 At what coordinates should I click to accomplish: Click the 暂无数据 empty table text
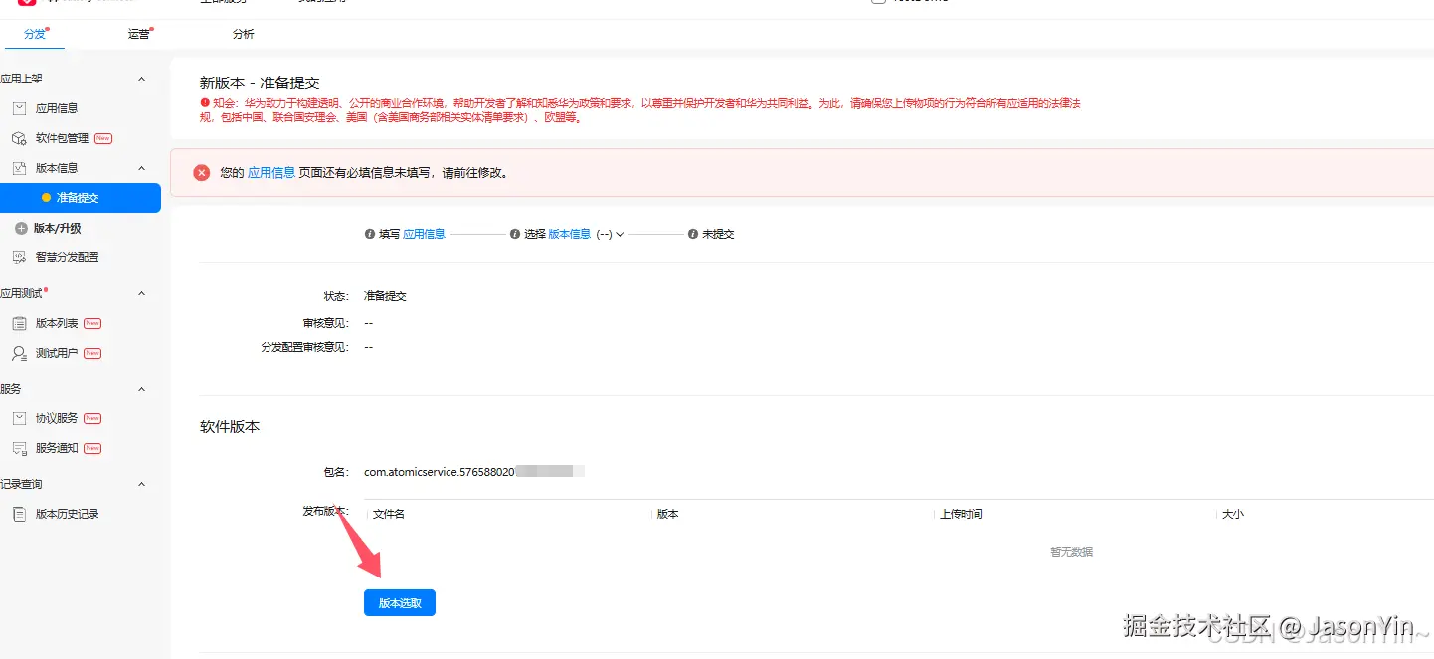(x=1071, y=551)
